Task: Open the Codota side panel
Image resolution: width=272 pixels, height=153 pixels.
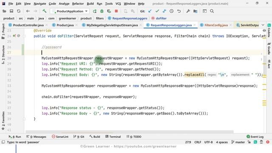Action: 269,31
